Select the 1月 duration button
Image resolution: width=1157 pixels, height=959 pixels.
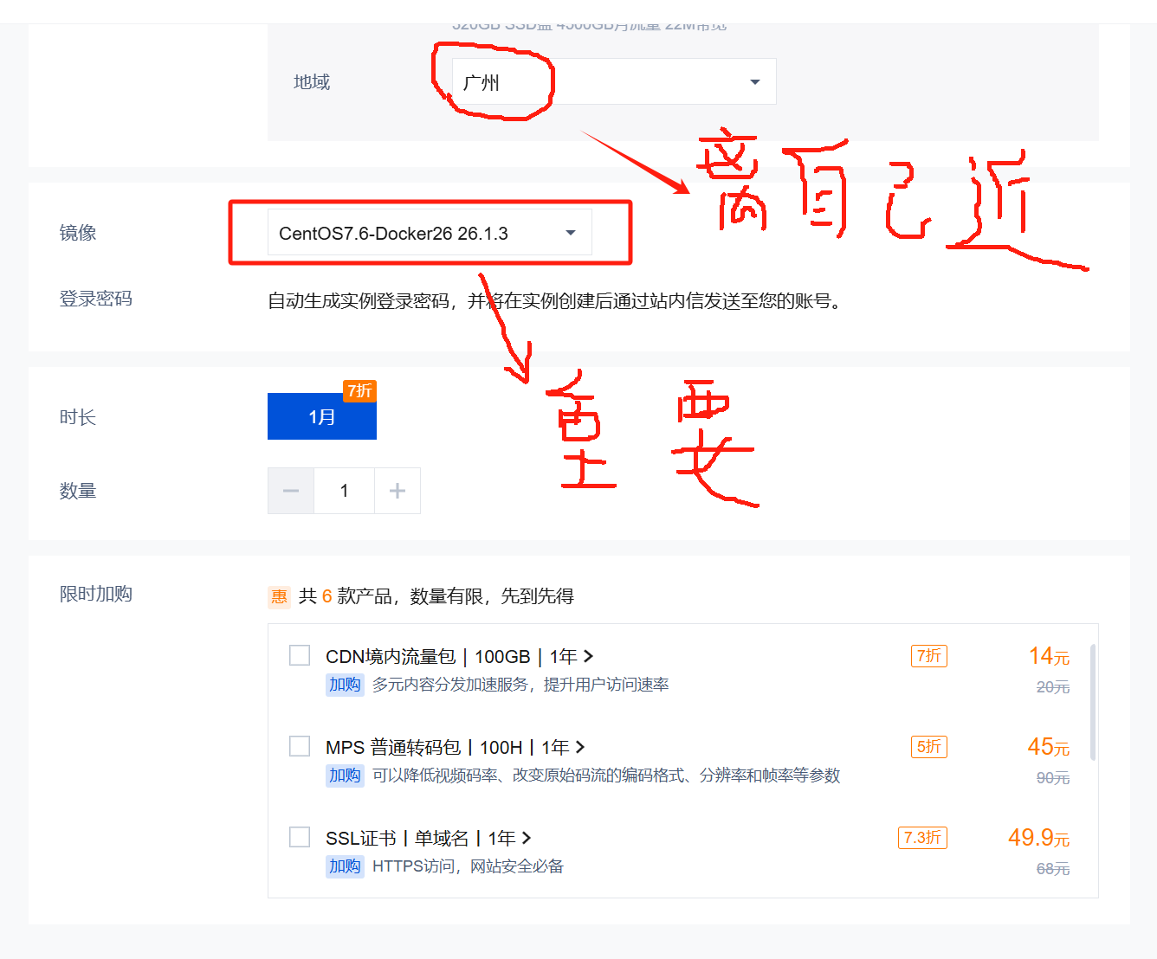[322, 416]
